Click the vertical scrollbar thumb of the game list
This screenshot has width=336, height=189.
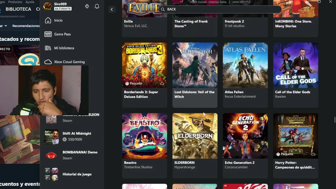point(335,120)
